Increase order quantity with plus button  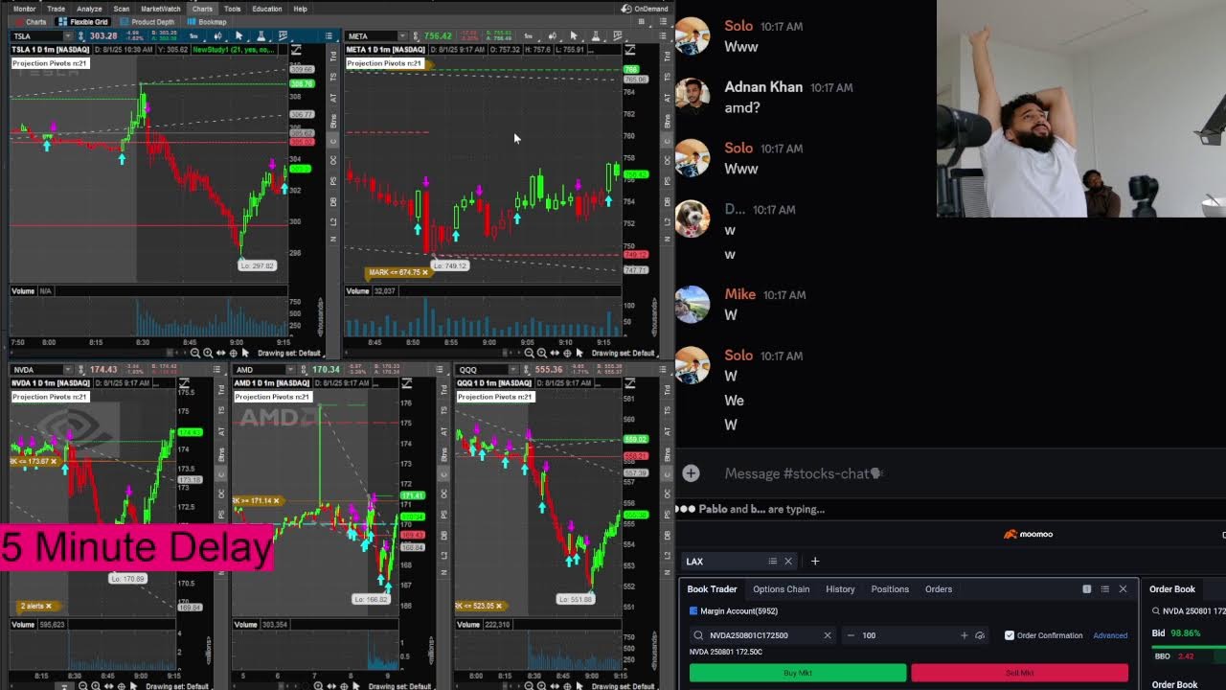[964, 635]
